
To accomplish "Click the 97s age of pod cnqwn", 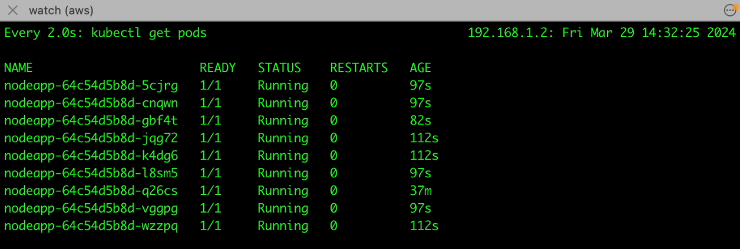I will pos(421,103).
